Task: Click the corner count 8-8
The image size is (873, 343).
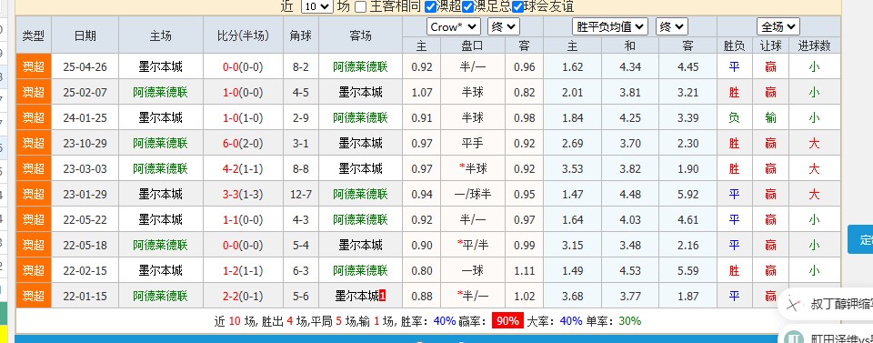Action: (x=301, y=168)
